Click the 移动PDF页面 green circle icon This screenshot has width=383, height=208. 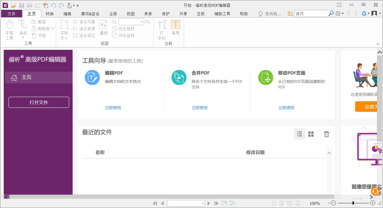point(266,78)
